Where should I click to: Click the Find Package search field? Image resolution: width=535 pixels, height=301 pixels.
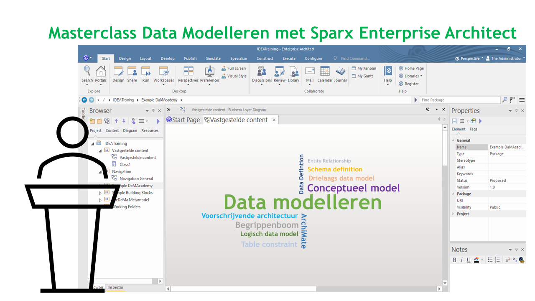click(x=459, y=100)
